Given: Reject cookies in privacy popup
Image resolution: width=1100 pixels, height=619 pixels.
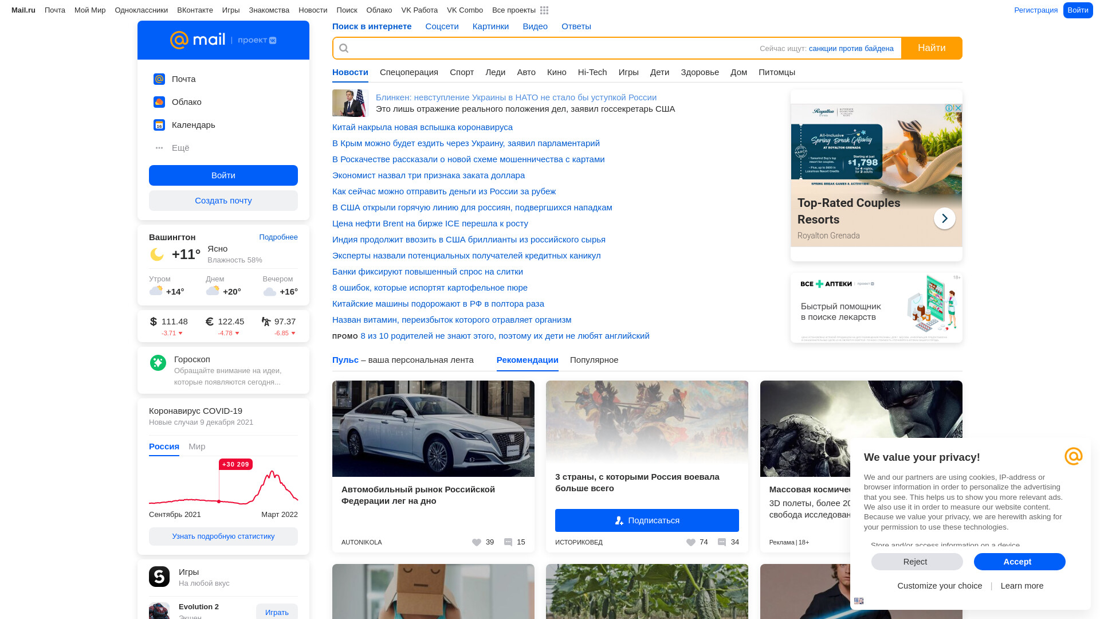Looking at the screenshot, I should 917,562.
